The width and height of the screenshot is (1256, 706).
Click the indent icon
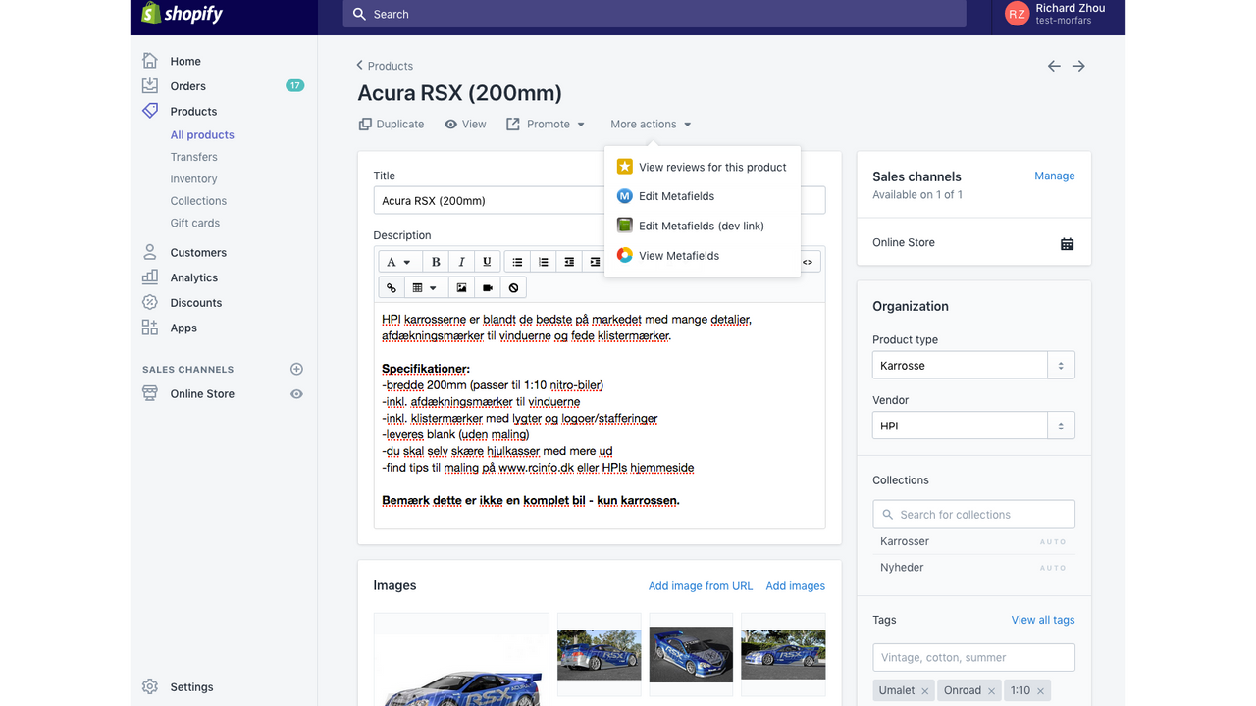594,262
